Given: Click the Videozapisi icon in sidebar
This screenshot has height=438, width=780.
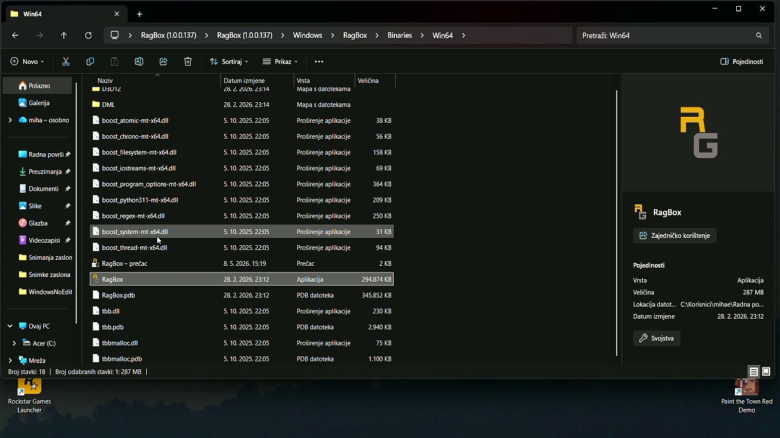Looking at the screenshot, I should (23, 240).
